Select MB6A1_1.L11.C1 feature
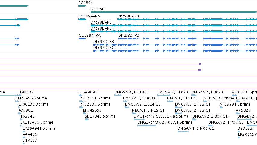The image size is (257, 145). click(170, 101)
